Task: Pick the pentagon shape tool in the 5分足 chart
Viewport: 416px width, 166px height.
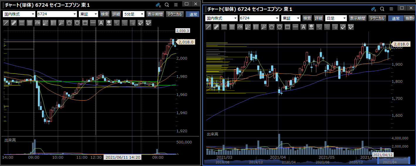Action: click(x=69, y=23)
